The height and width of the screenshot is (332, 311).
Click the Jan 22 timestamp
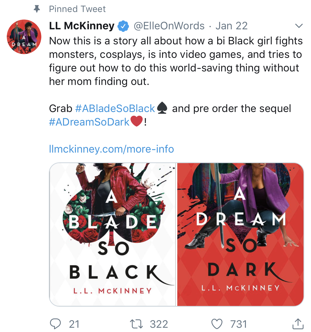pyautogui.click(x=232, y=26)
